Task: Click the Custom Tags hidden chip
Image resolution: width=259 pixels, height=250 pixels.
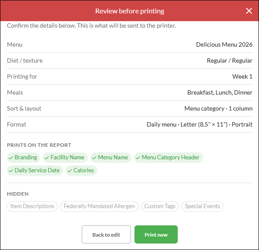Action: click(x=160, y=206)
